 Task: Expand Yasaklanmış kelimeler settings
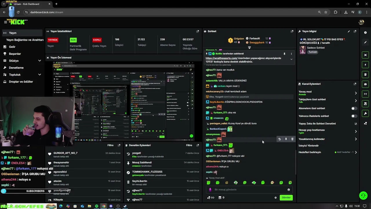(356, 139)
